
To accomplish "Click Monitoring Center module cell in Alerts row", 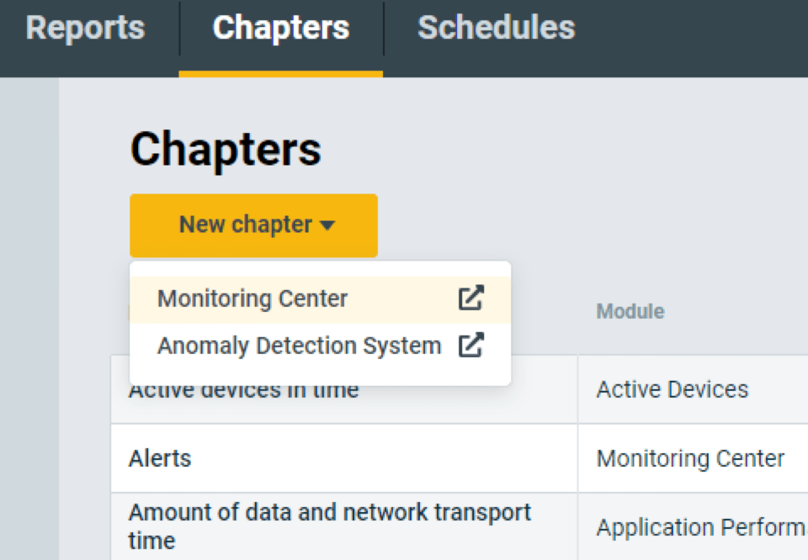I will pos(690,458).
